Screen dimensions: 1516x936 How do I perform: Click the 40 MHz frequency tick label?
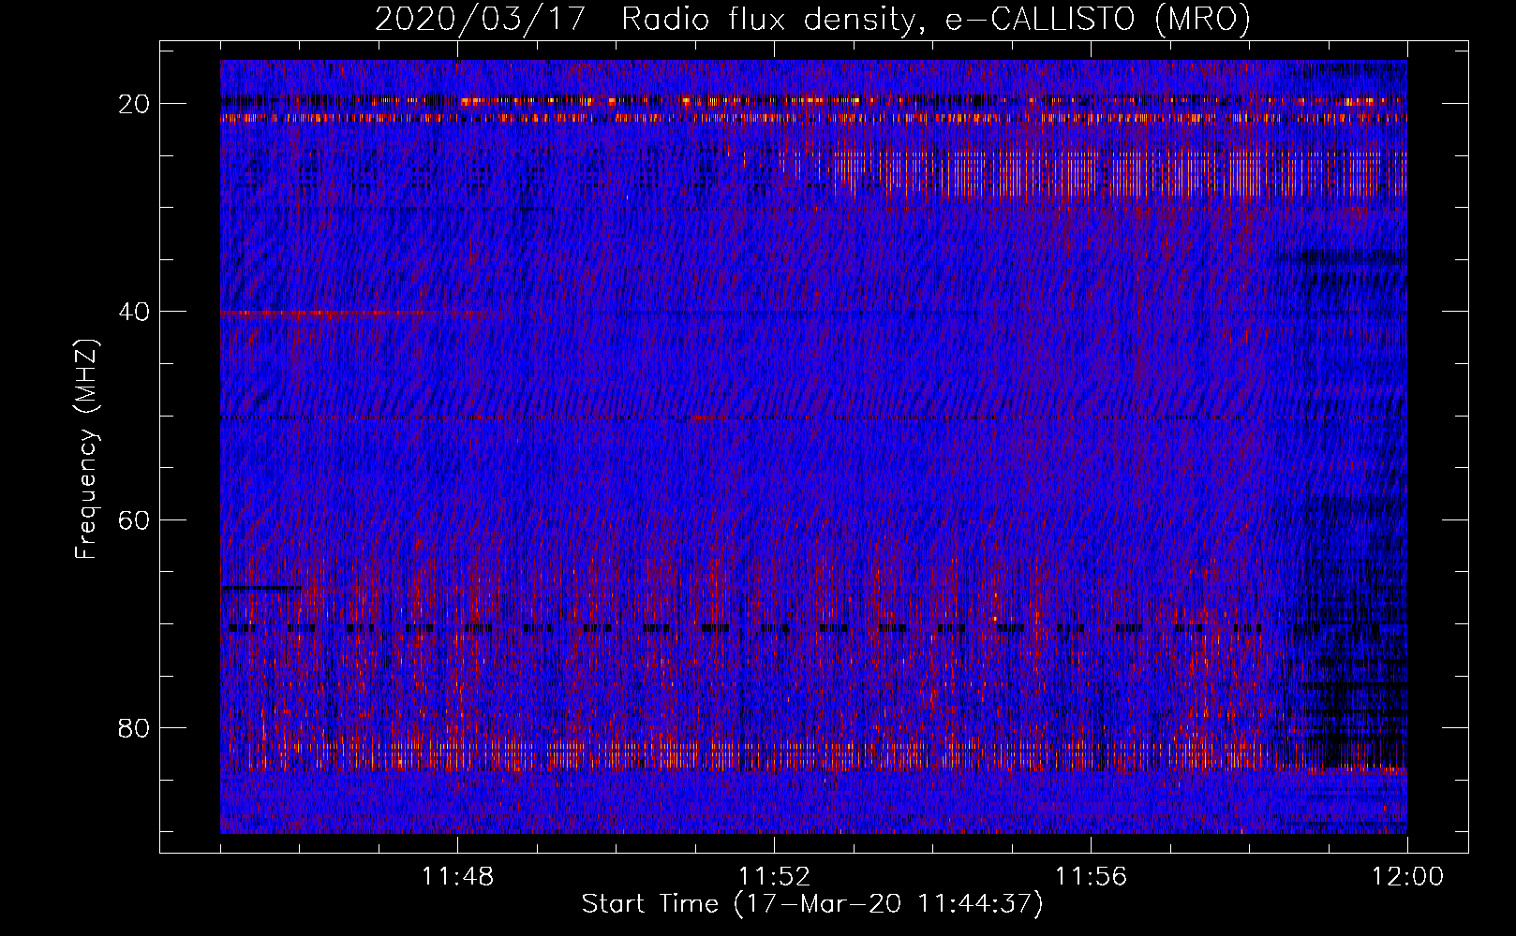[x=134, y=312]
